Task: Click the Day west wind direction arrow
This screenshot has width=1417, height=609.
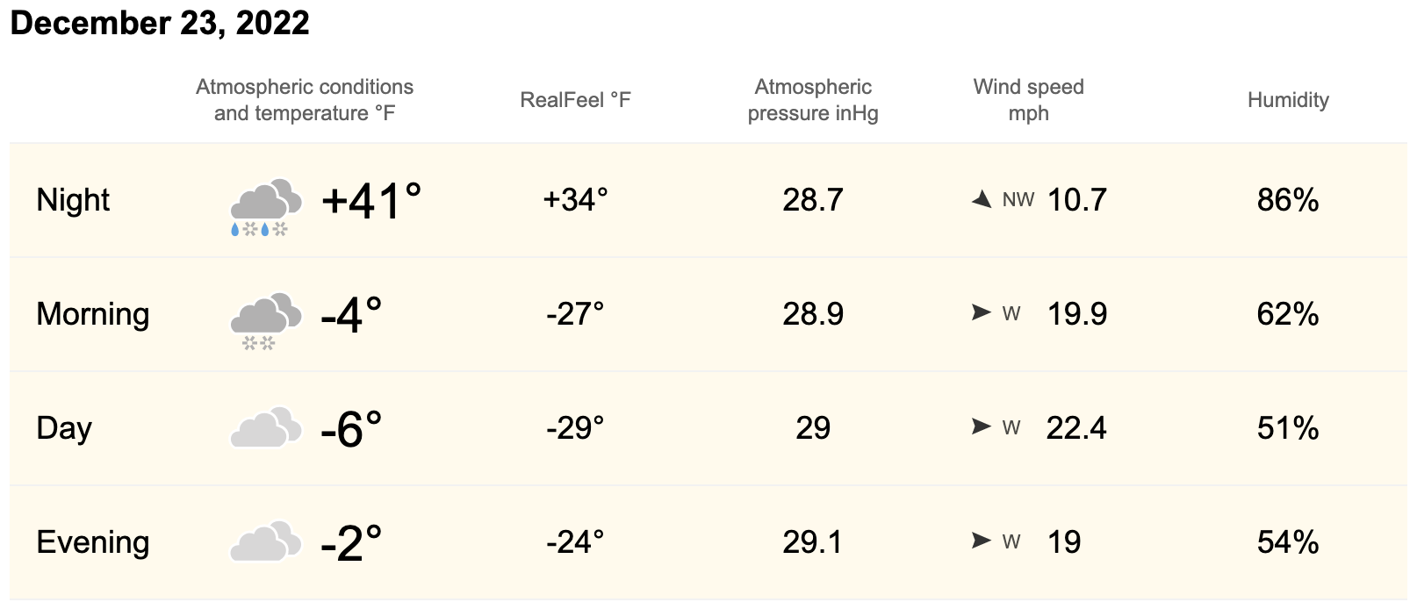Action: click(981, 426)
